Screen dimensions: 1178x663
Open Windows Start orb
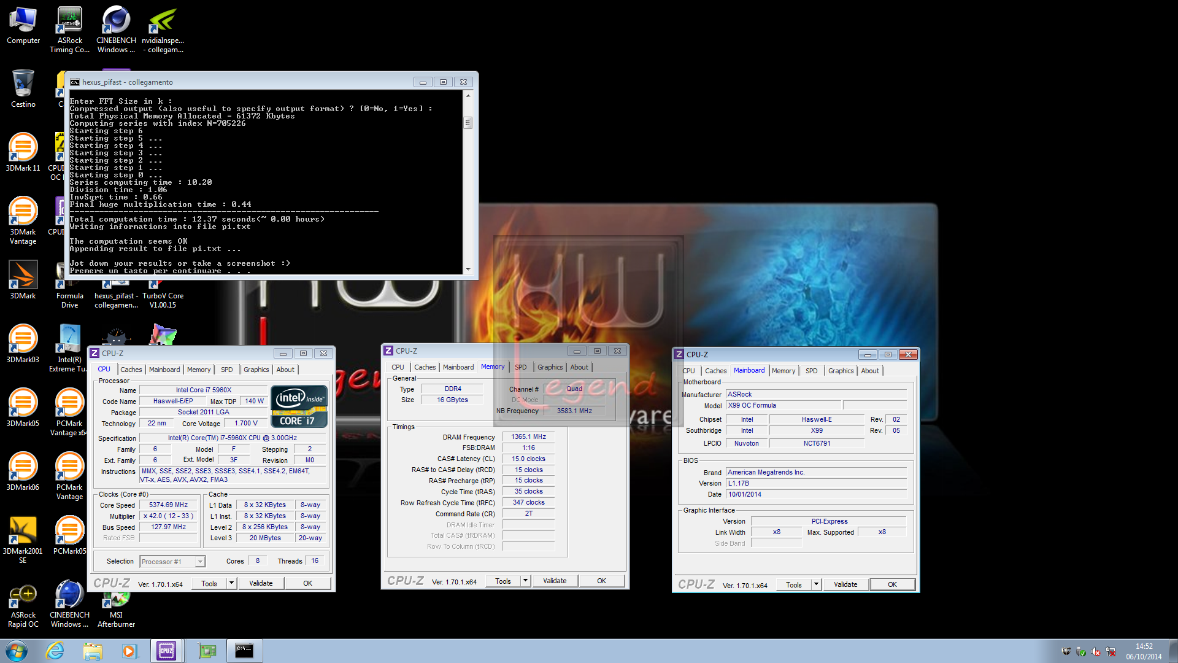[17, 651]
